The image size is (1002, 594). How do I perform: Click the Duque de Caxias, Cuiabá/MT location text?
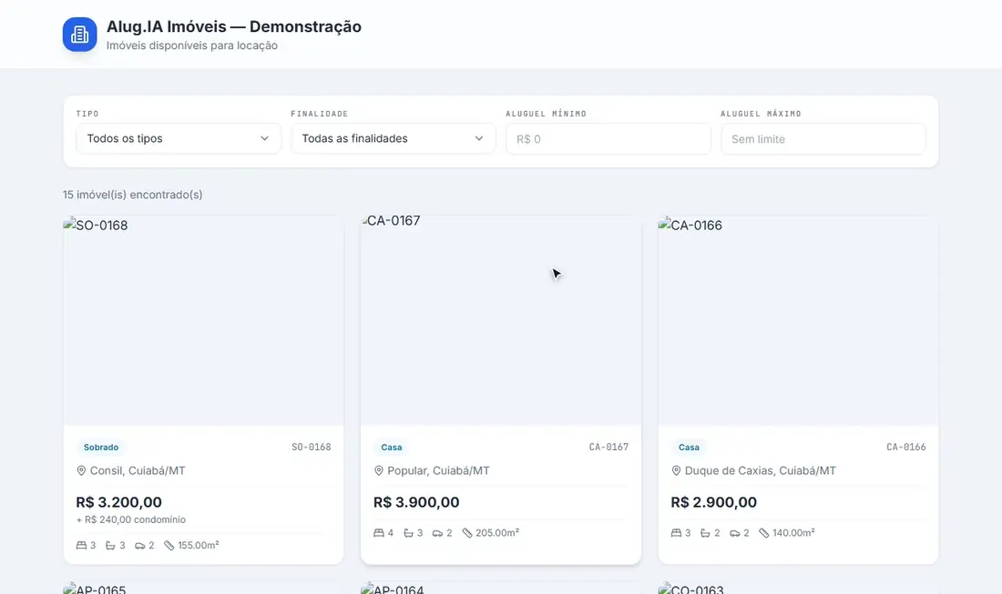[x=761, y=471]
